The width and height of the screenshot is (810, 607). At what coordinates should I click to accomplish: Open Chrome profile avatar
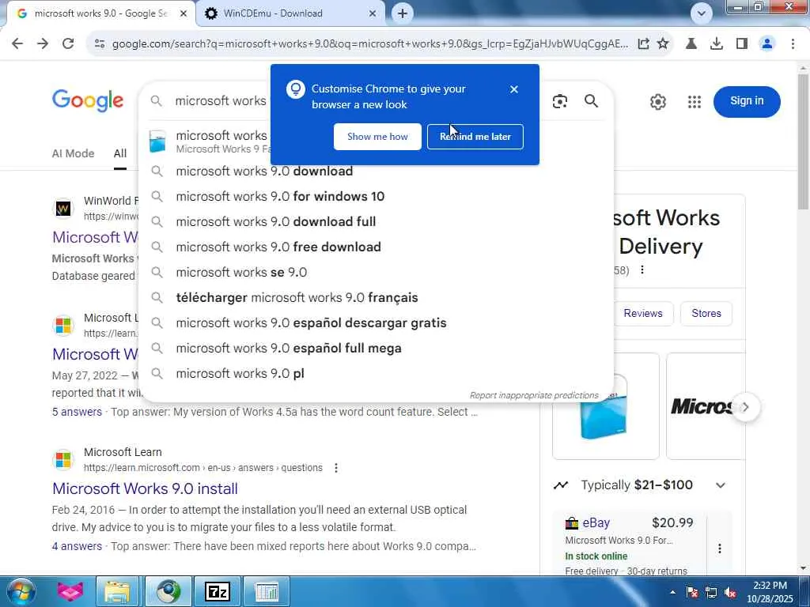click(767, 44)
